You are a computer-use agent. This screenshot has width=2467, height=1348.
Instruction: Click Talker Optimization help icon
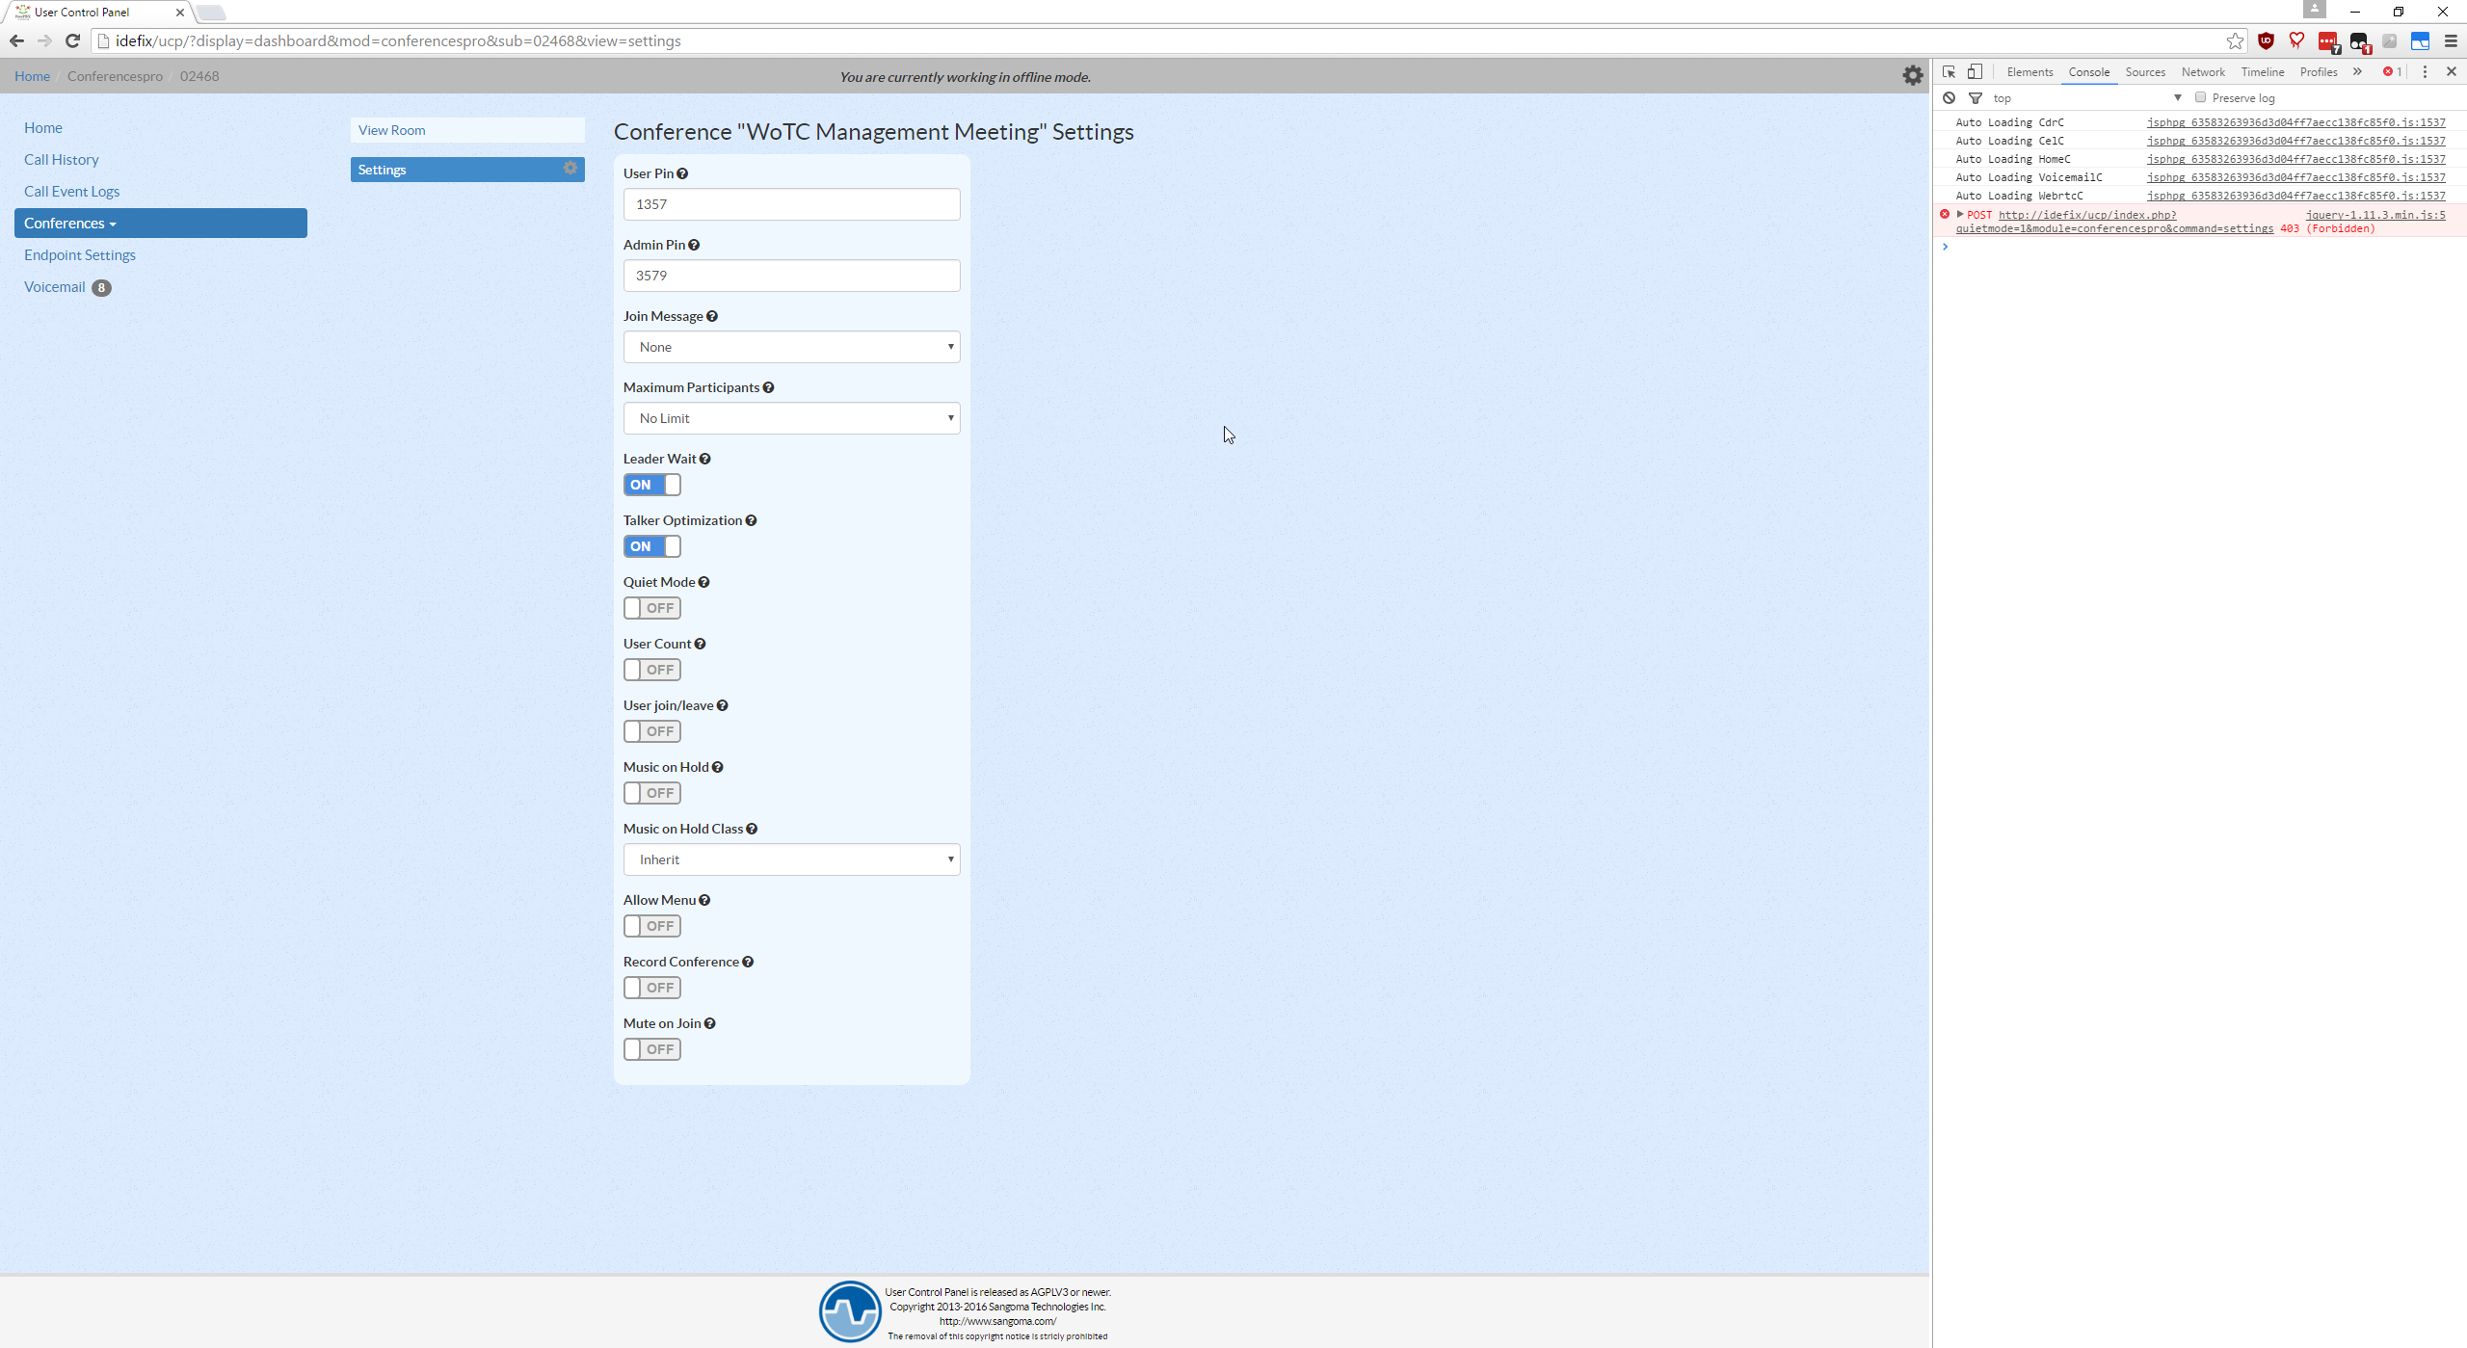751,520
